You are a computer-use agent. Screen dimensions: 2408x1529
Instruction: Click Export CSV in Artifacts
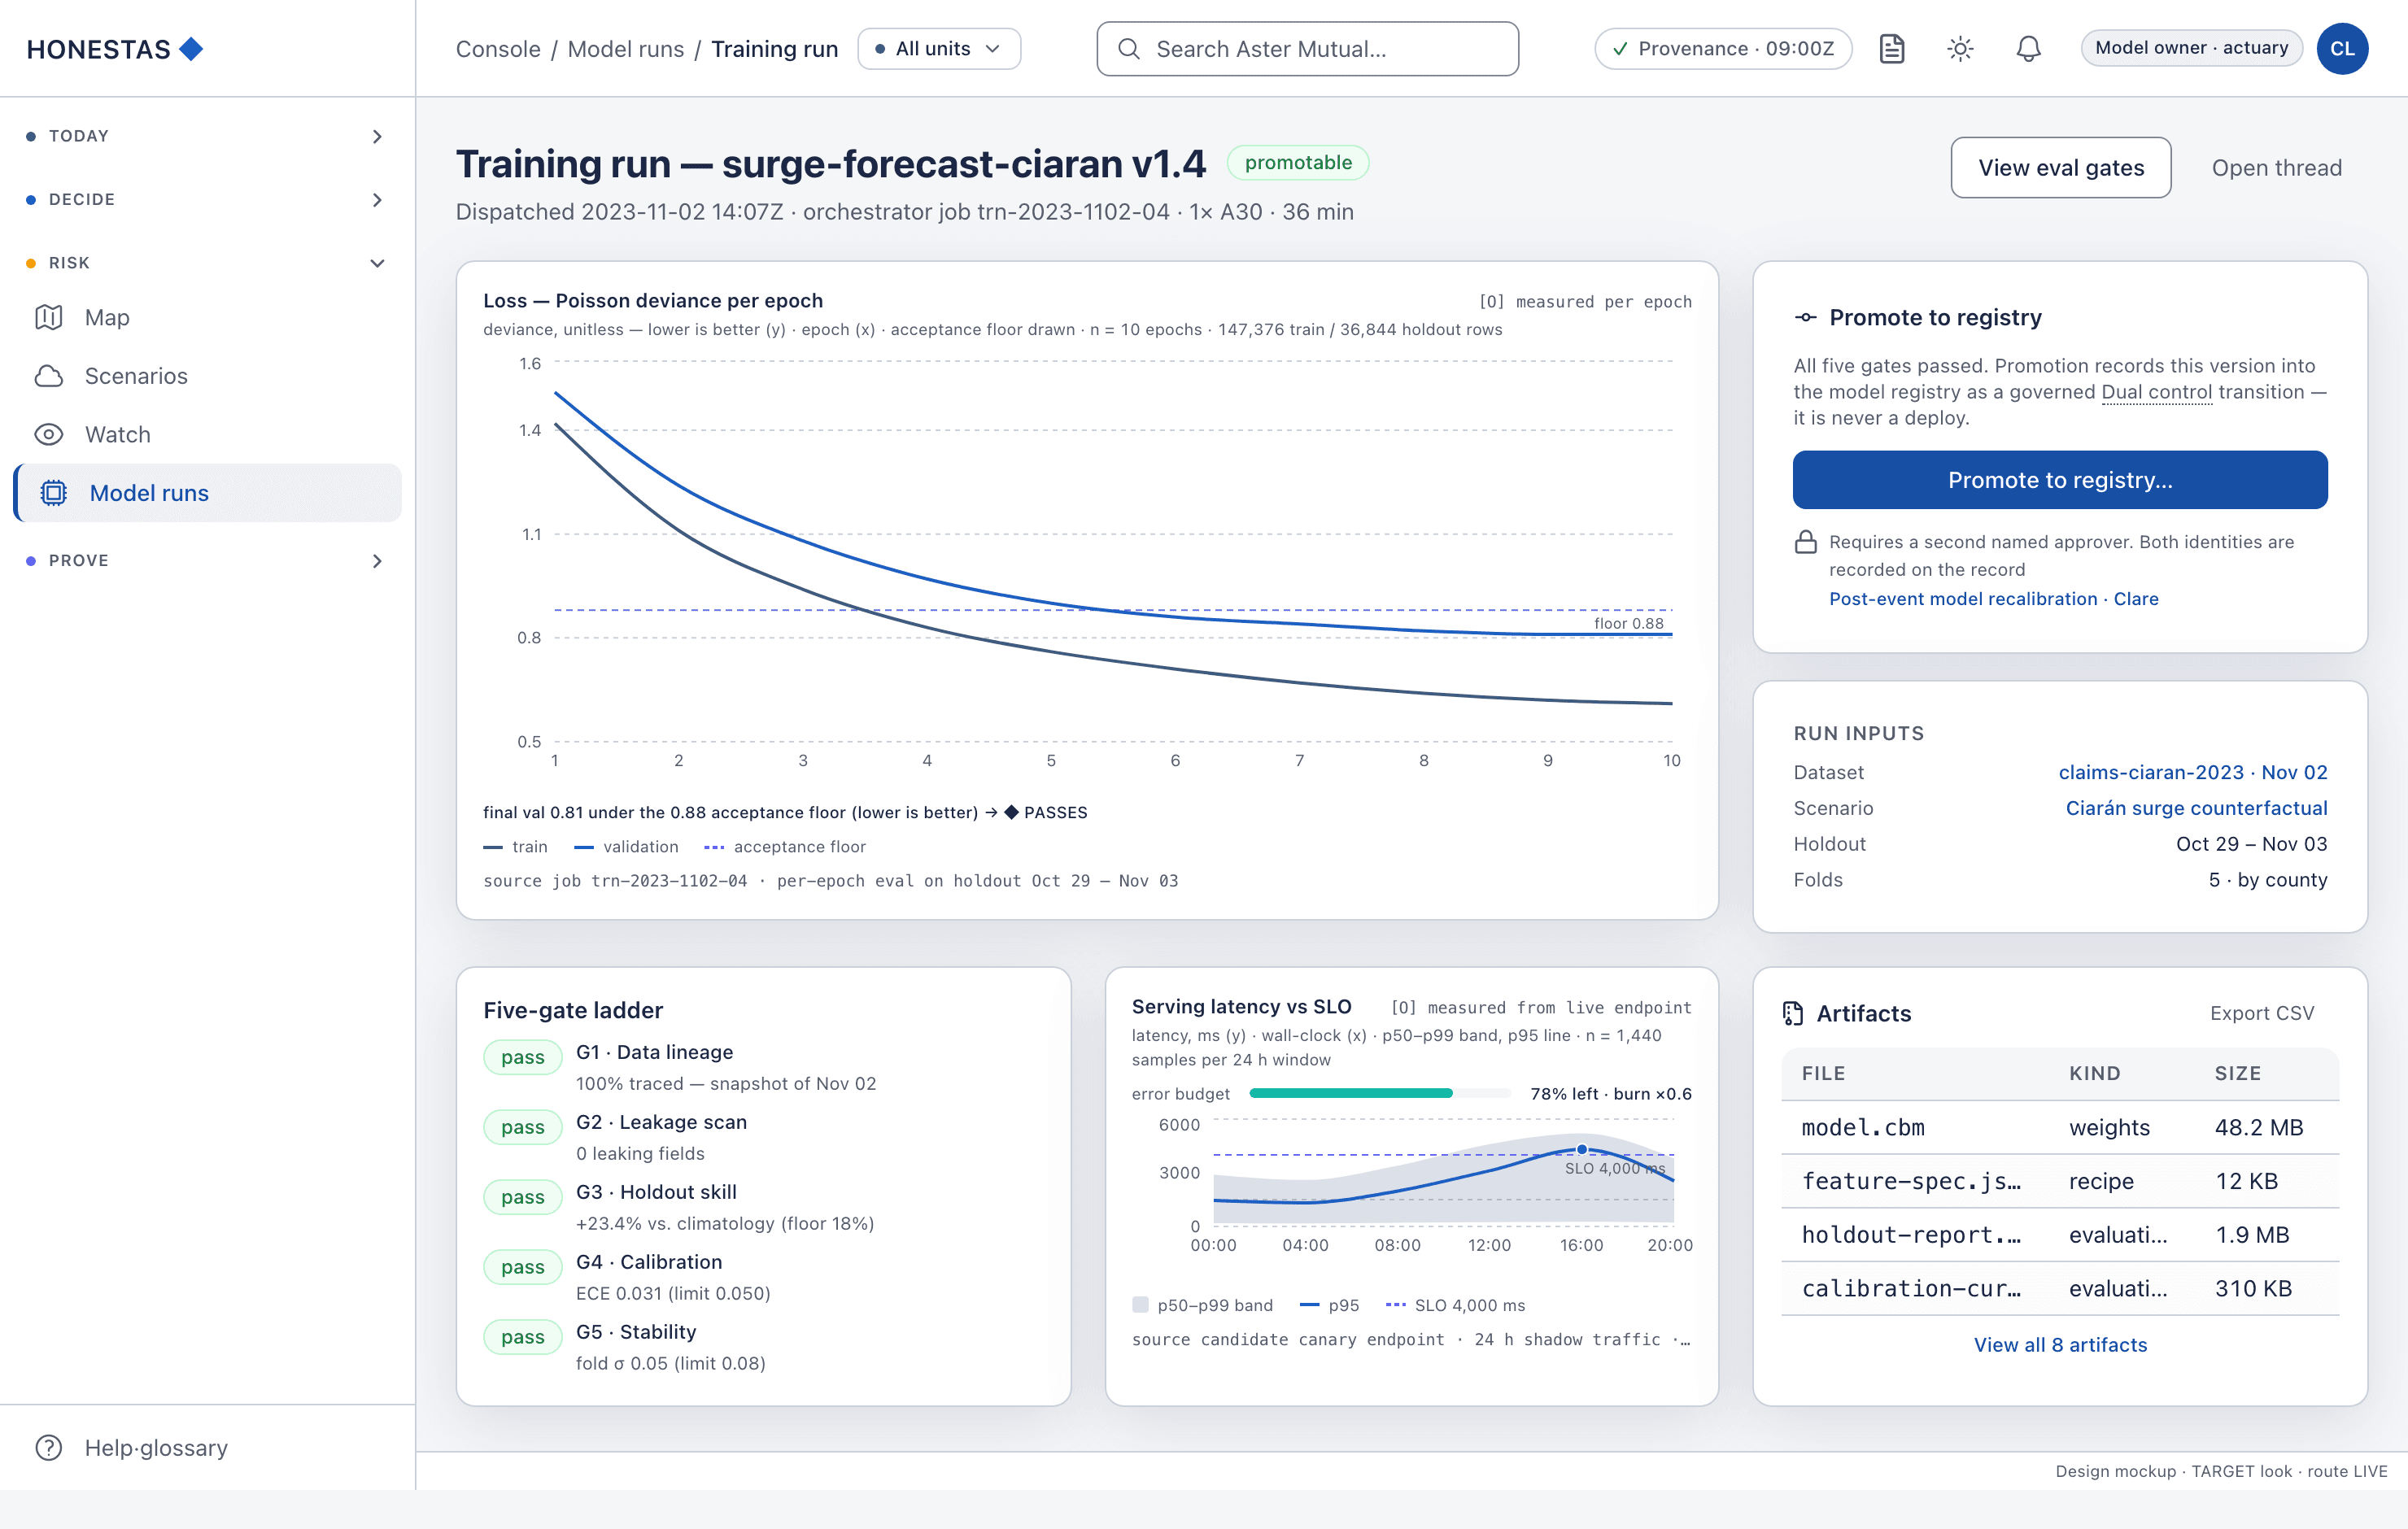[x=2261, y=1013]
